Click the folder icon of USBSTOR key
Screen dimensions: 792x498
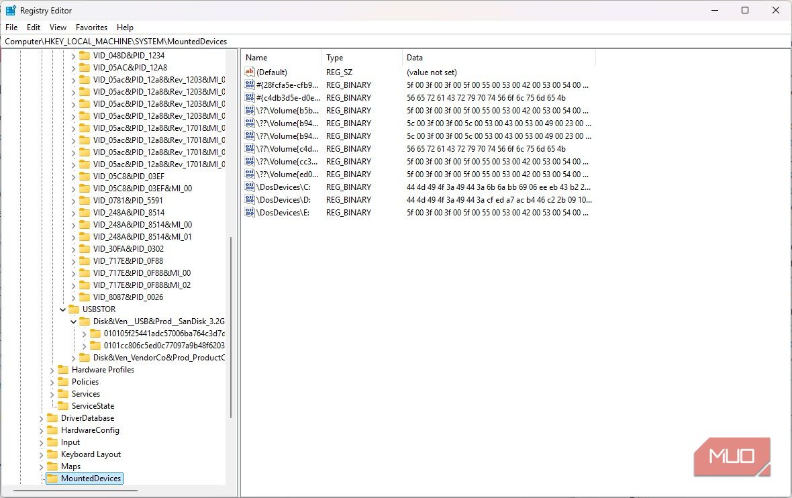tap(74, 309)
